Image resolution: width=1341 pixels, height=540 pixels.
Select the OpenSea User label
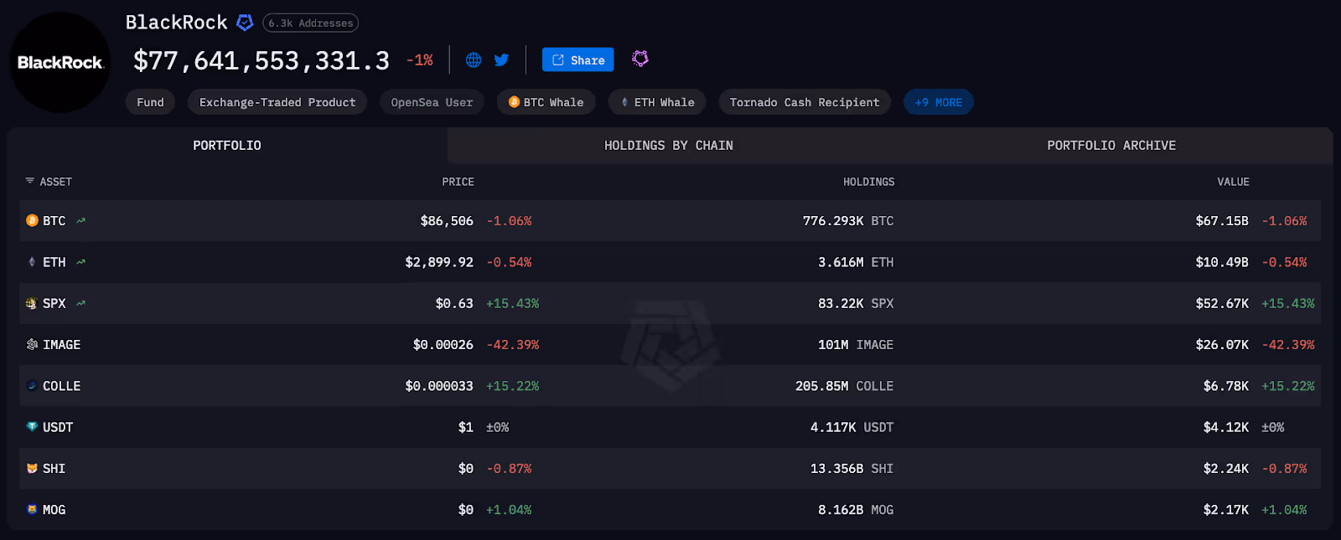[x=432, y=101]
